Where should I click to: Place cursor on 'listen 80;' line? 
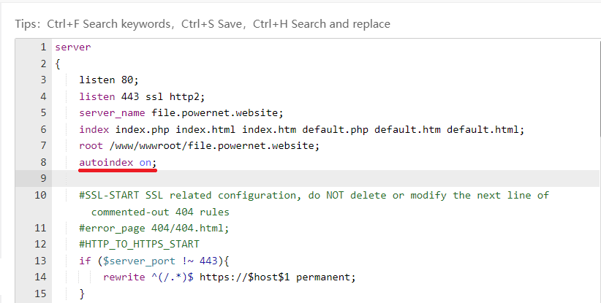[108, 80]
